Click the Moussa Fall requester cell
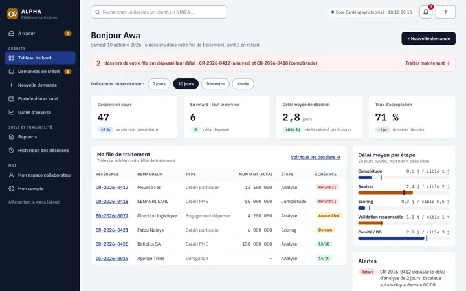Viewport: 466px width, 291px height. pos(150,188)
